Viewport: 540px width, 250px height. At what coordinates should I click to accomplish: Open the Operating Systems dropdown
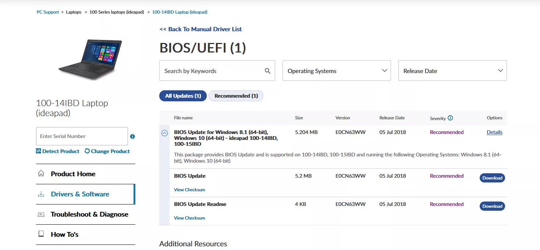pos(337,70)
